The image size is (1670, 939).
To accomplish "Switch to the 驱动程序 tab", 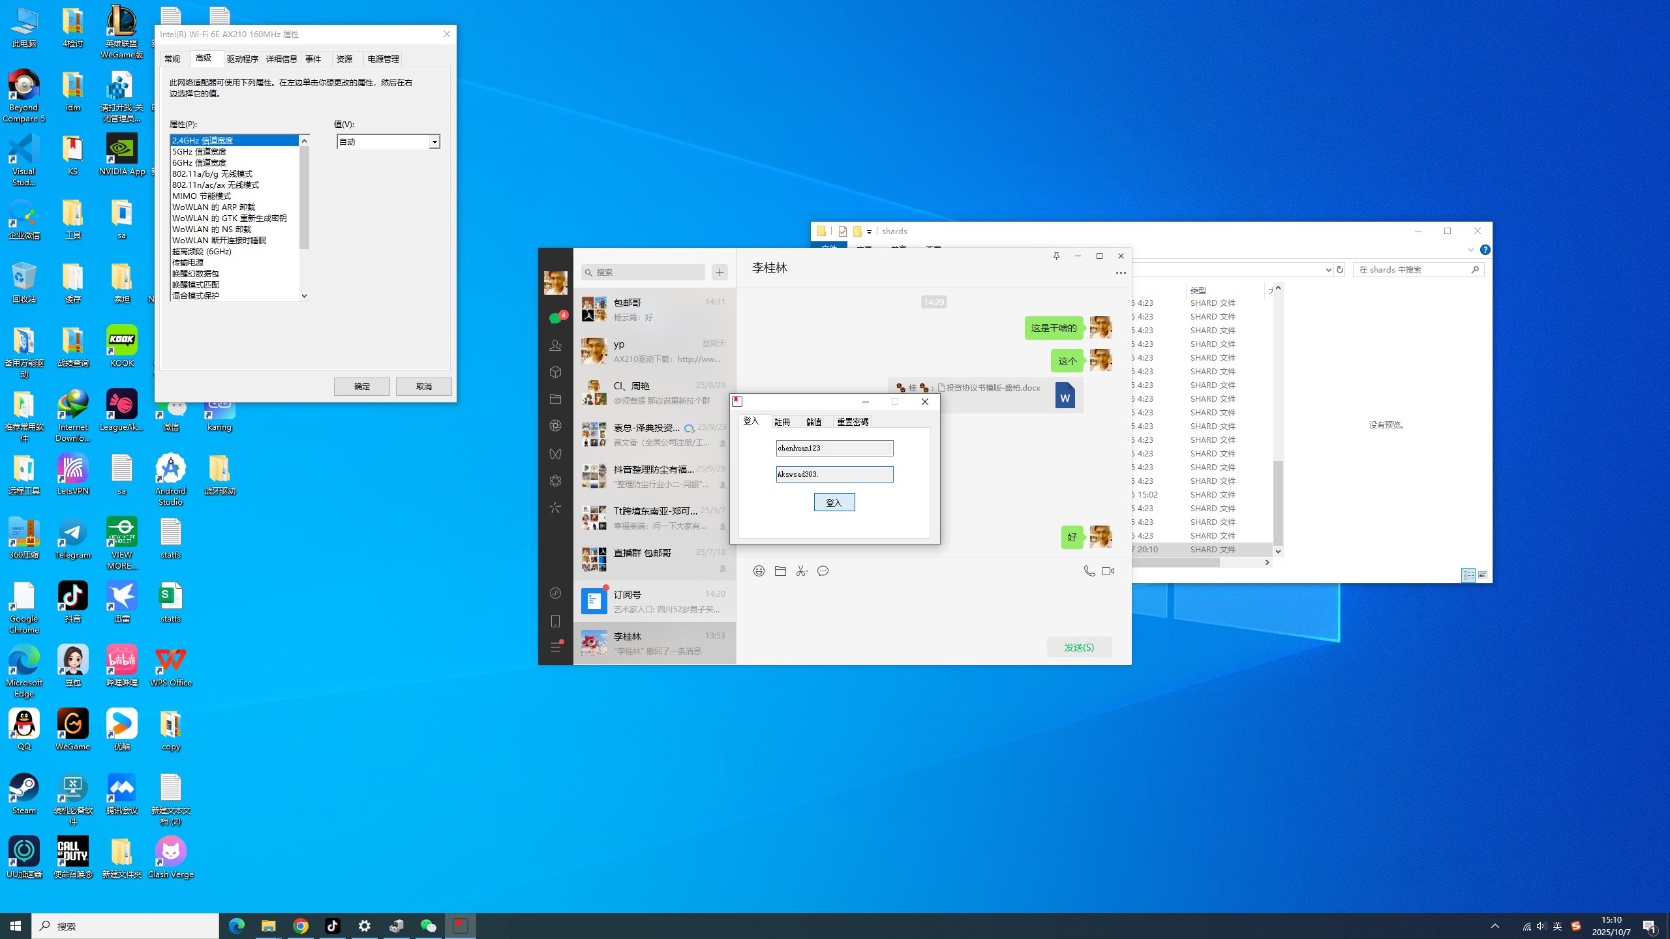I will (x=242, y=59).
